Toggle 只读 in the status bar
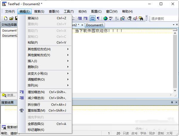 [x=126, y=133]
